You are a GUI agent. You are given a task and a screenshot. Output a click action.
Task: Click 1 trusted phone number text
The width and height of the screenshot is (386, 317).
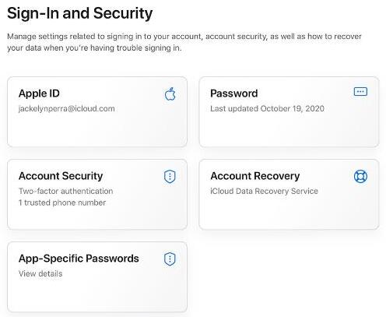pos(62,203)
